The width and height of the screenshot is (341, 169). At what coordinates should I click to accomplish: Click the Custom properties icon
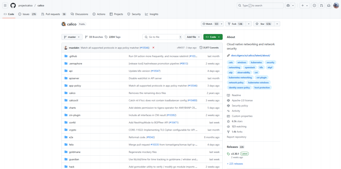(228, 116)
